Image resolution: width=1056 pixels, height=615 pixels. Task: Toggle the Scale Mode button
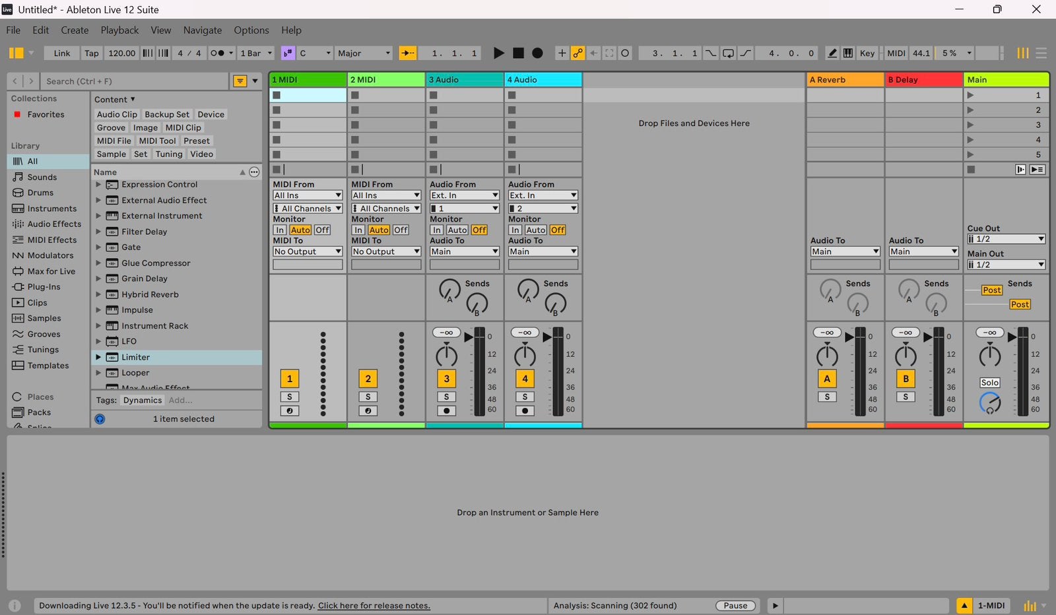(288, 53)
